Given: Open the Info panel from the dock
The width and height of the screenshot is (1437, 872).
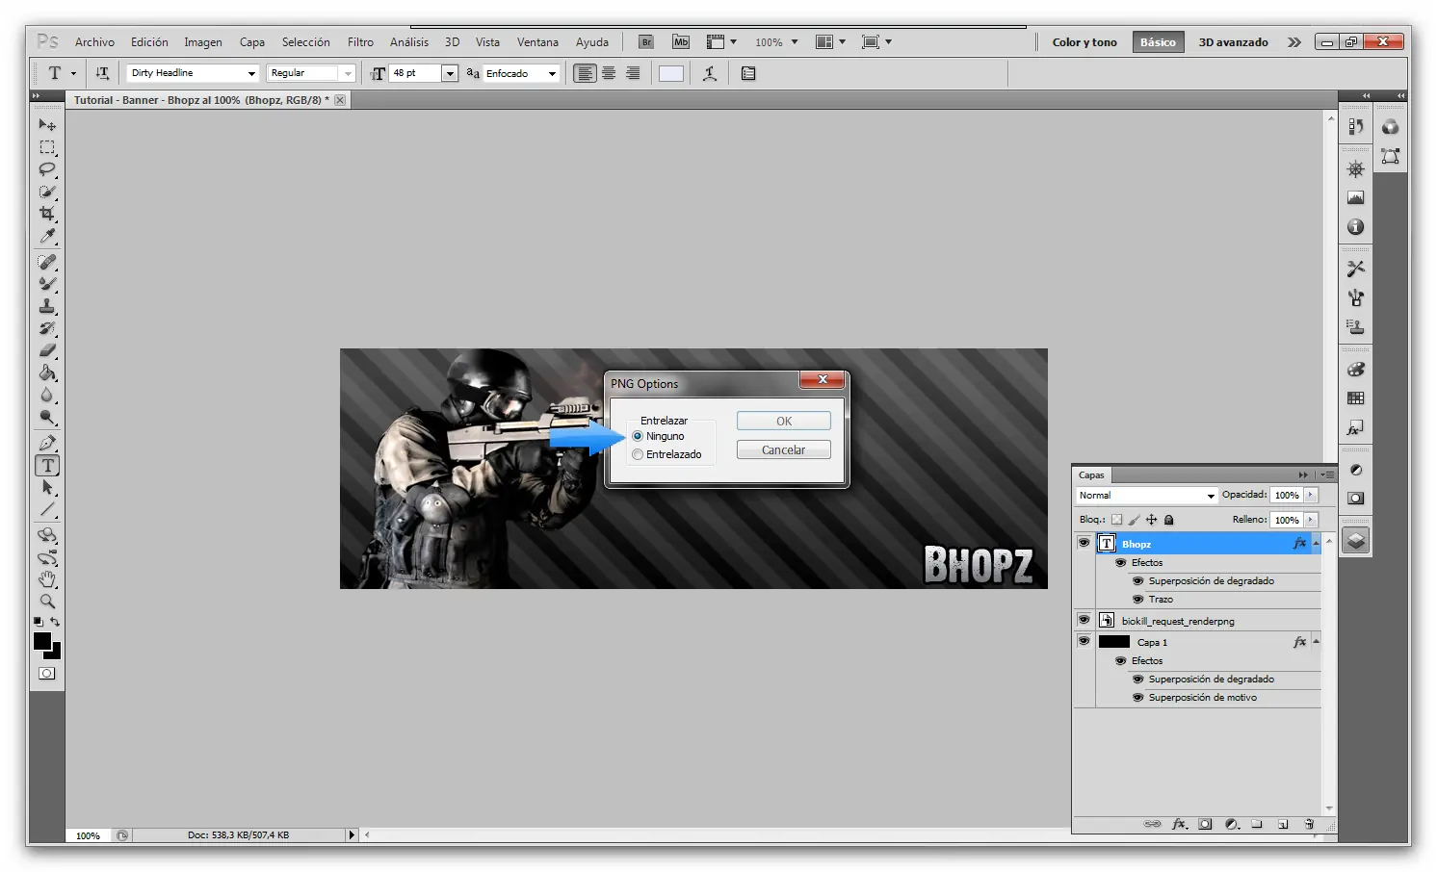Looking at the screenshot, I should (x=1356, y=227).
